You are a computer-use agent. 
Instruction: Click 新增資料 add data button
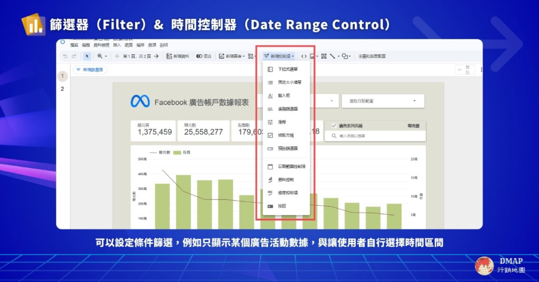coord(177,56)
